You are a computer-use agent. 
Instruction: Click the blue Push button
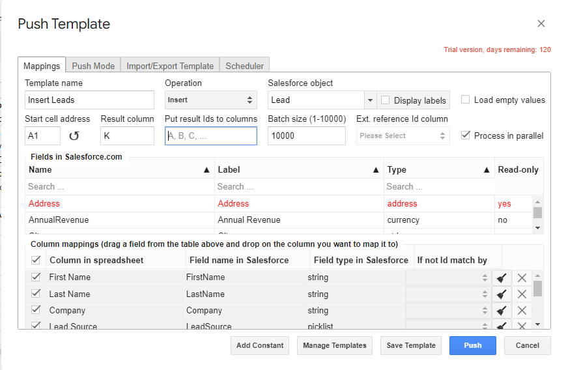[x=472, y=345]
